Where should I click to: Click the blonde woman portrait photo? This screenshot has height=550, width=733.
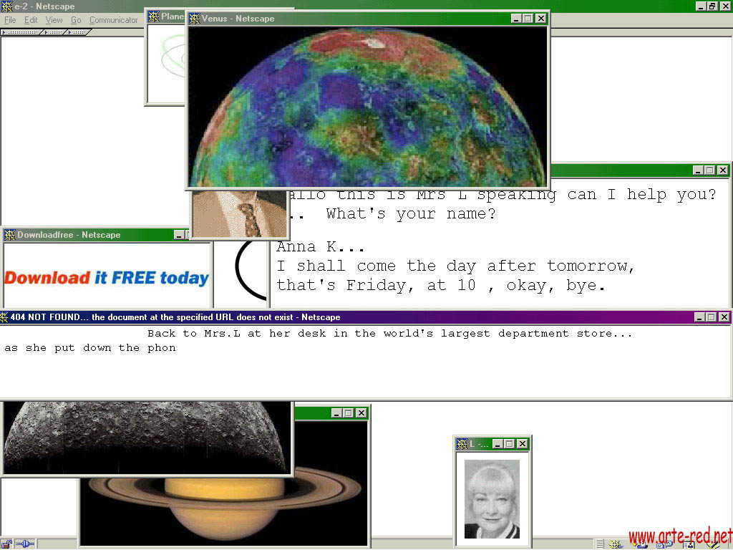click(x=492, y=499)
